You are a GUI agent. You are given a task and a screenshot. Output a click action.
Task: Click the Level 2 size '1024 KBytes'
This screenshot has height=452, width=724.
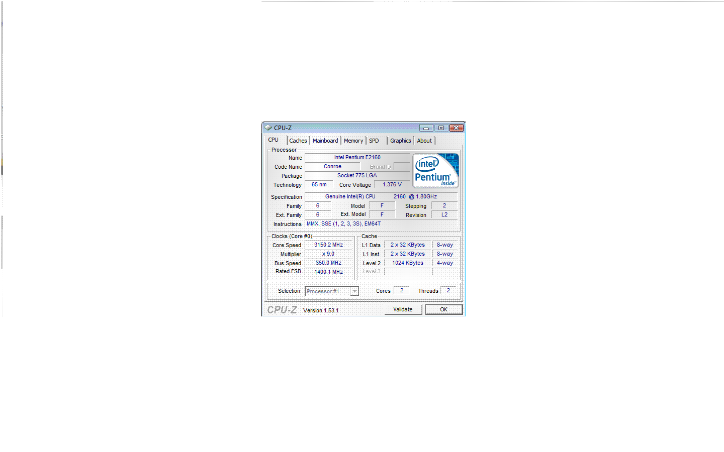408,263
